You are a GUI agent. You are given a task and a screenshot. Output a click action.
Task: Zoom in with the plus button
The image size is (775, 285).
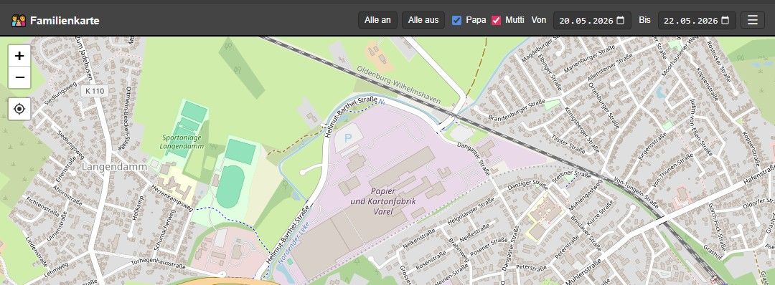pyautogui.click(x=19, y=56)
